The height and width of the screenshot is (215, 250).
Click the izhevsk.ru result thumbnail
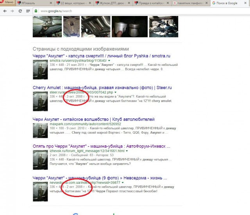click(x=40, y=160)
